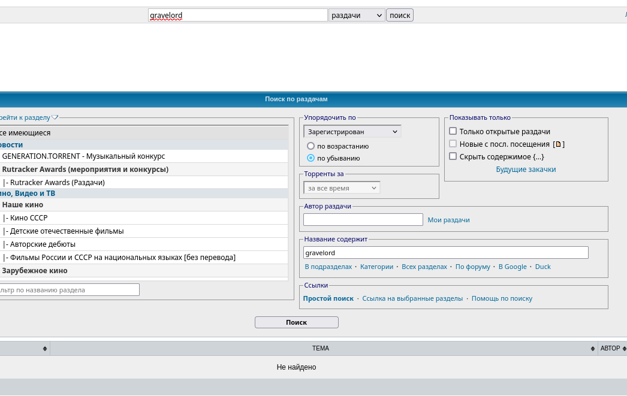The height and width of the screenshot is (396, 627).
Task: Click the 'Duck' search link
Action: point(542,267)
